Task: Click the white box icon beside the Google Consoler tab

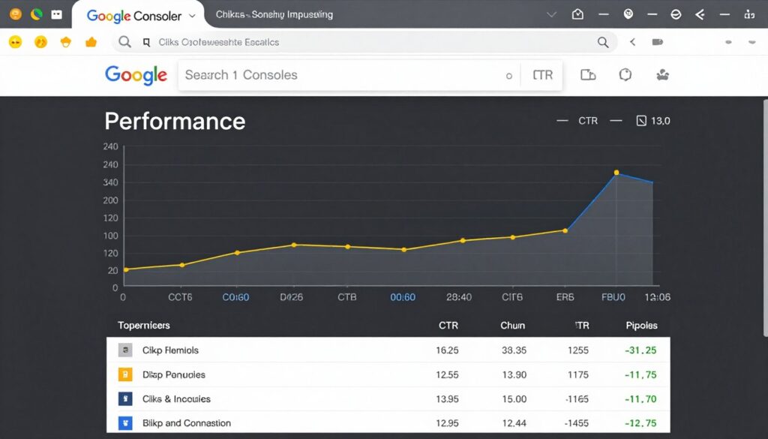Action: click(x=57, y=15)
